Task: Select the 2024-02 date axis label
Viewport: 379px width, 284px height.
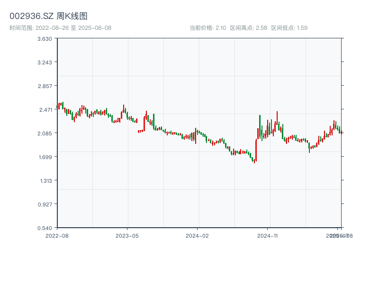Action: pos(197,235)
